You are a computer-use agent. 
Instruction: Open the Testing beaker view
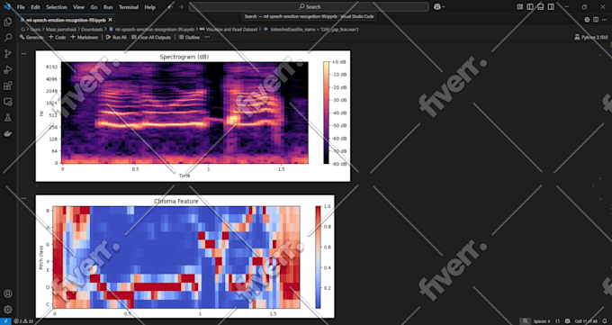8,118
